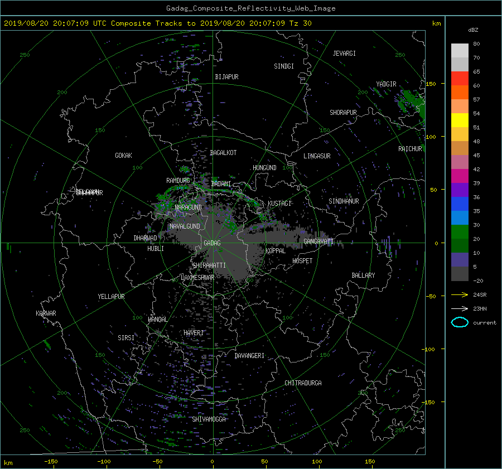Click the red 60-65 dBZ legend swatch
This screenshot has height=469, width=502.
(460, 79)
